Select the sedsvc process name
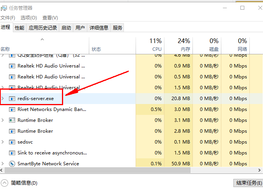 point(25,142)
